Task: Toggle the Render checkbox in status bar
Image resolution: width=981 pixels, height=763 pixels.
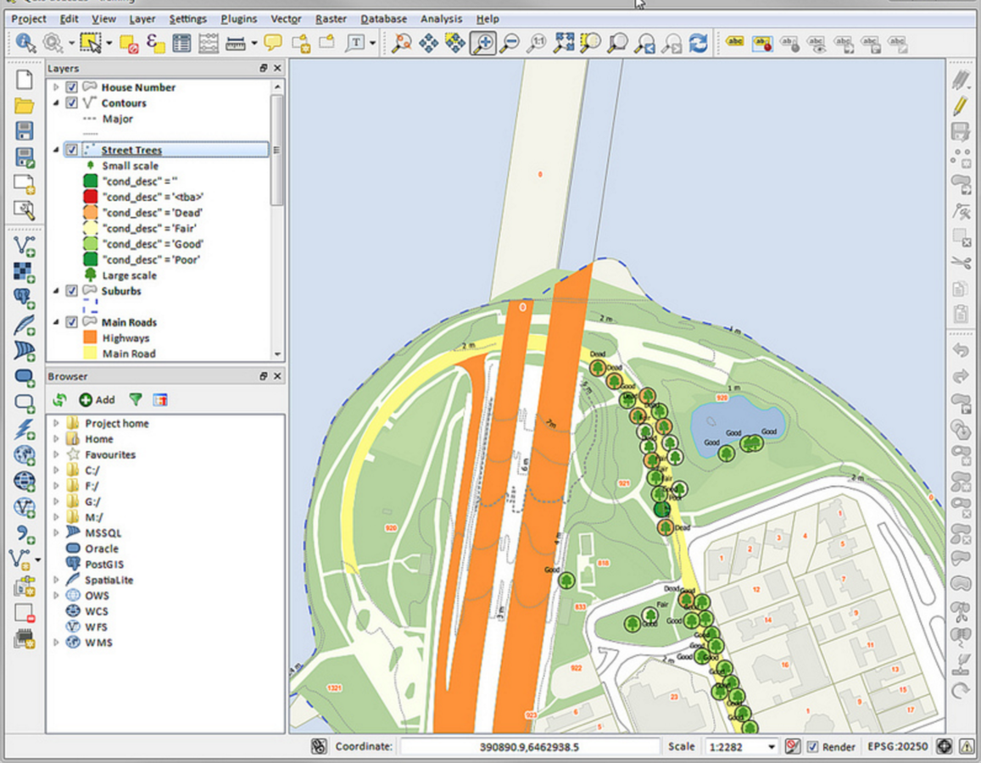Action: (x=813, y=747)
